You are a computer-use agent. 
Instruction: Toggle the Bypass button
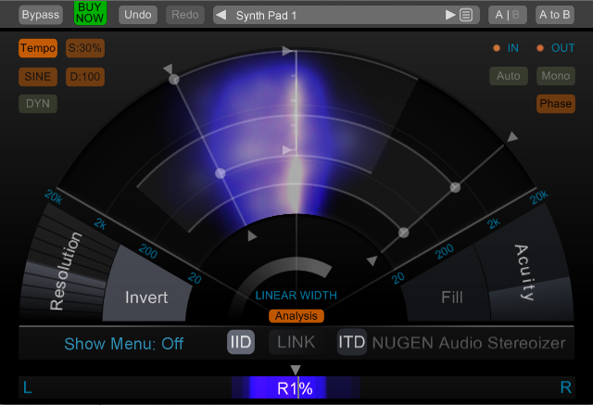point(40,15)
